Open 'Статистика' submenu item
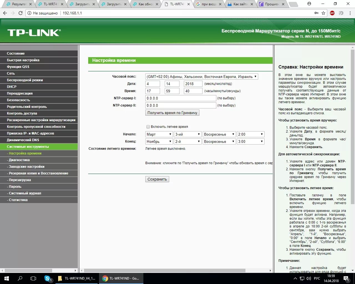The height and width of the screenshot is (284, 355). coord(39,200)
